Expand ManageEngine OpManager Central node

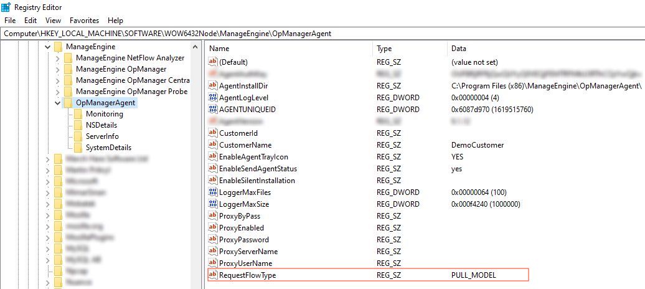pyautogui.click(x=58, y=80)
